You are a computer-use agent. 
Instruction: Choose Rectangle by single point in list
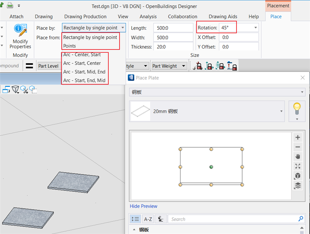pyautogui.click(x=90, y=37)
